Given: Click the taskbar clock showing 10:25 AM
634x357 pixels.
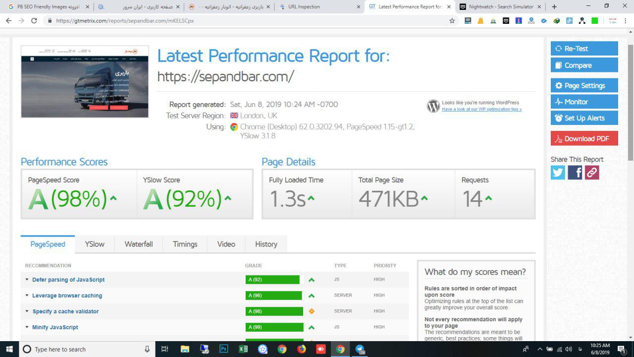Looking at the screenshot, I should (x=600, y=349).
